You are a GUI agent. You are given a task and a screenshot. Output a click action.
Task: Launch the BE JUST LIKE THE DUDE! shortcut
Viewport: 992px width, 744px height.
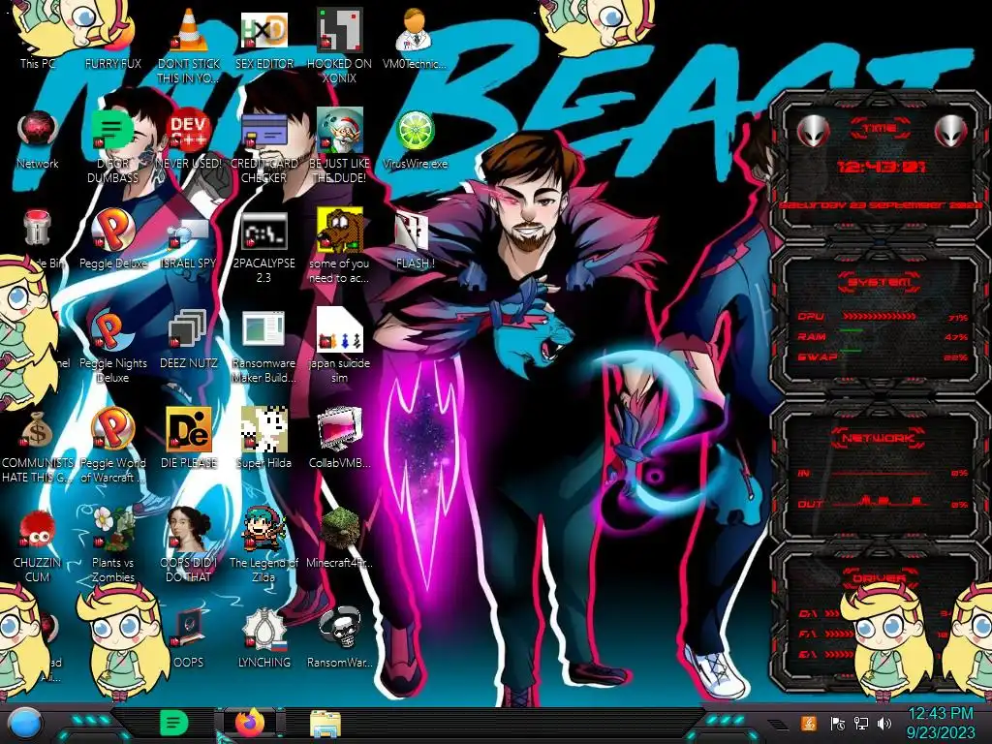pyautogui.click(x=339, y=145)
